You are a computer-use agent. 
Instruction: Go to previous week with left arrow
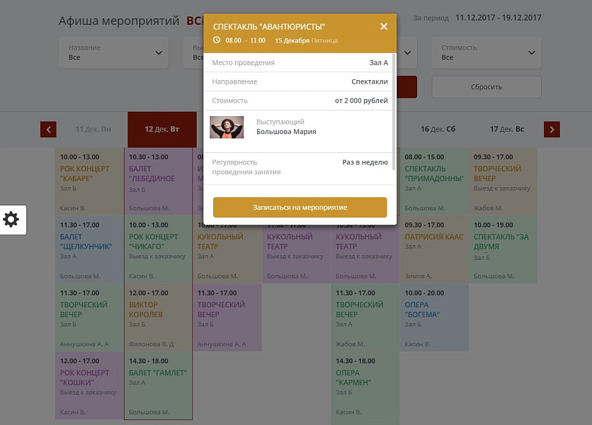click(48, 130)
